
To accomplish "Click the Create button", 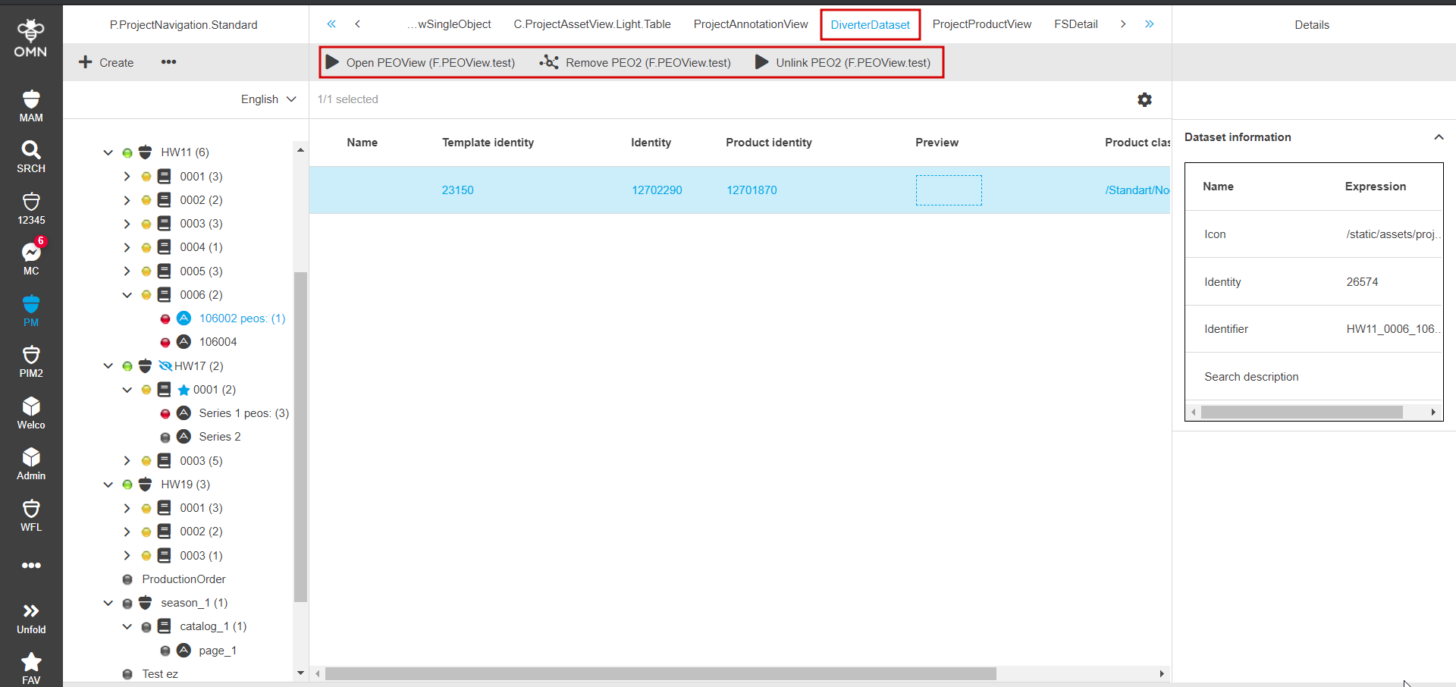I will tap(106, 62).
